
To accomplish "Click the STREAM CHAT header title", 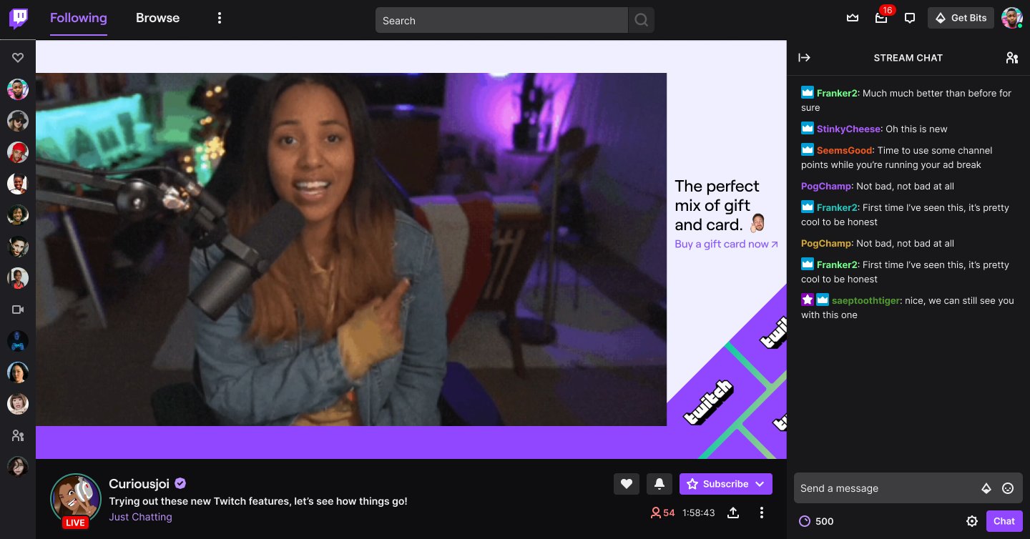I will (x=908, y=58).
